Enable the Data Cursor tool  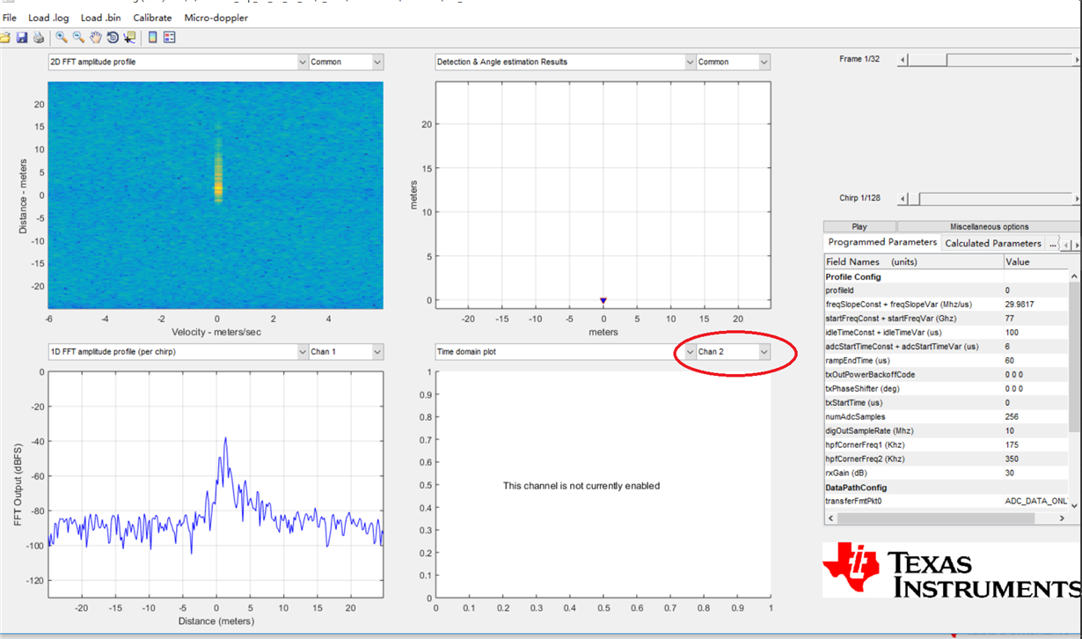[x=129, y=38]
